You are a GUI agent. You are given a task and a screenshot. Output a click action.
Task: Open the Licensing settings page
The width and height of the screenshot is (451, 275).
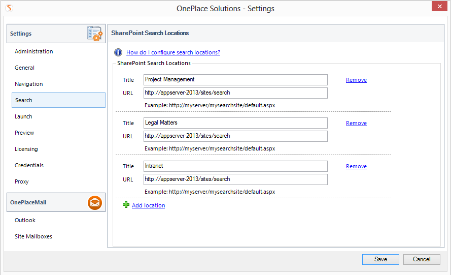[x=26, y=149]
